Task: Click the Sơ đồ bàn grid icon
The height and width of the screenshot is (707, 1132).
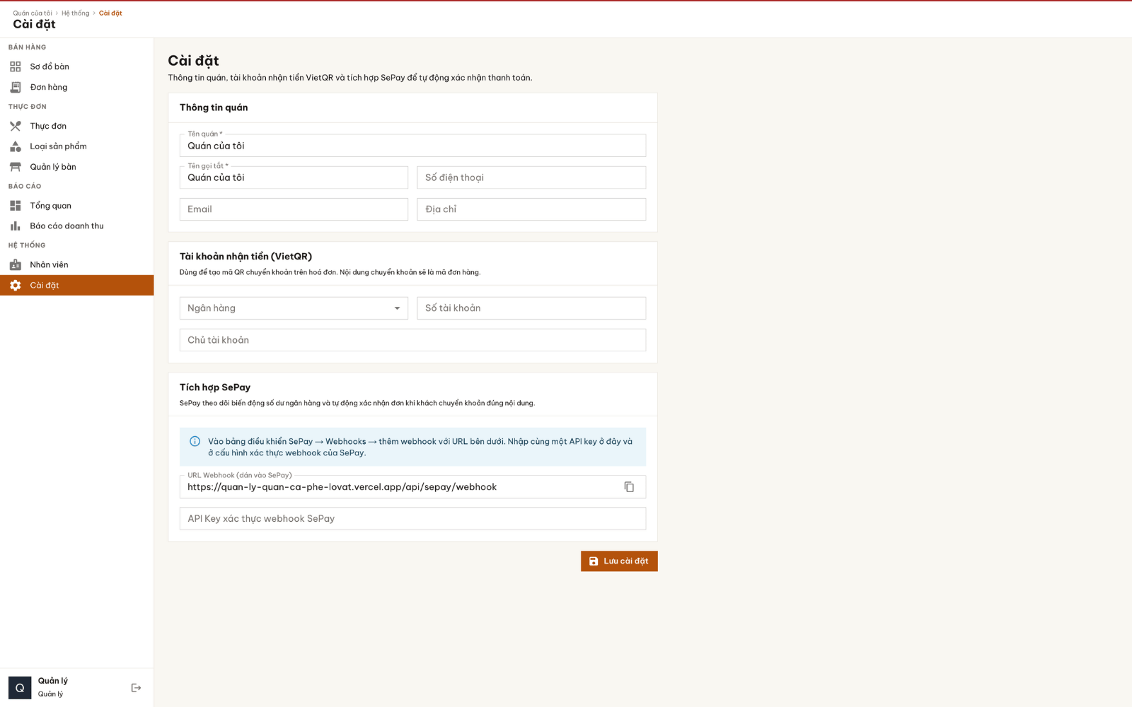Action: point(16,66)
